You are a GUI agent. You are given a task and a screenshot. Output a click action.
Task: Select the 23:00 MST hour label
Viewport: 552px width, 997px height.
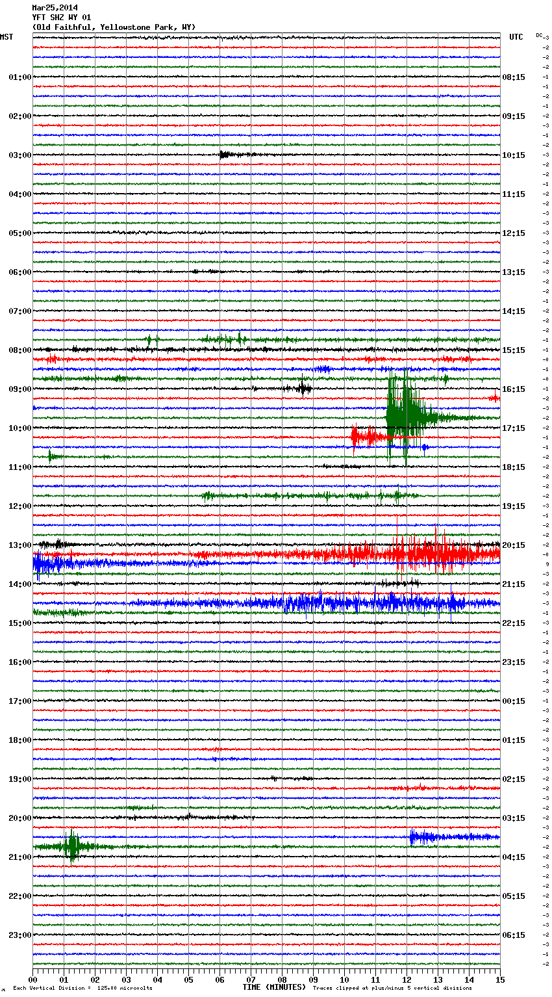[20, 935]
